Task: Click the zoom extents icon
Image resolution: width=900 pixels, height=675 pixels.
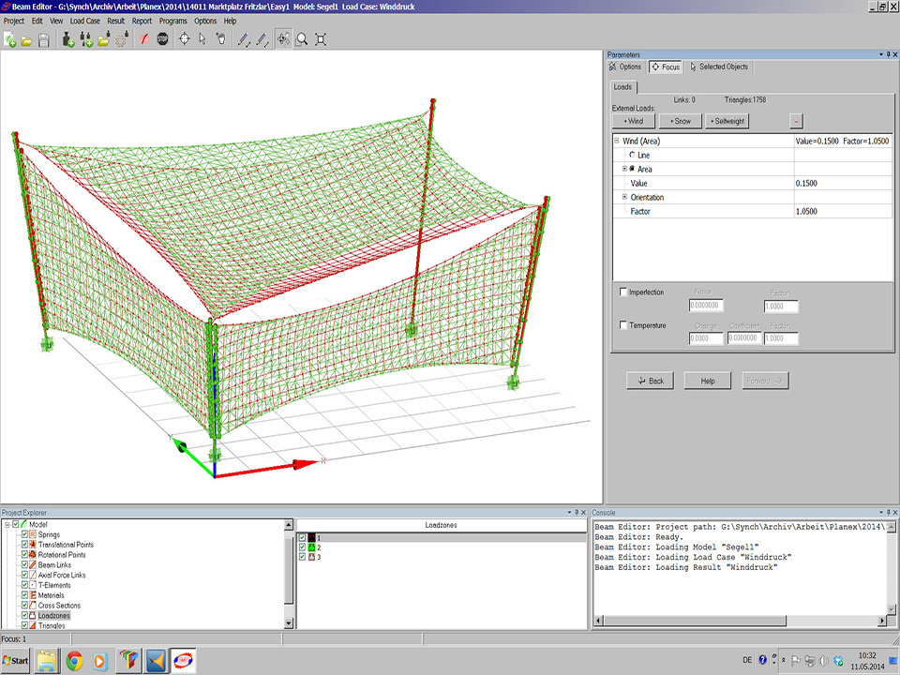Action: pyautogui.click(x=322, y=39)
